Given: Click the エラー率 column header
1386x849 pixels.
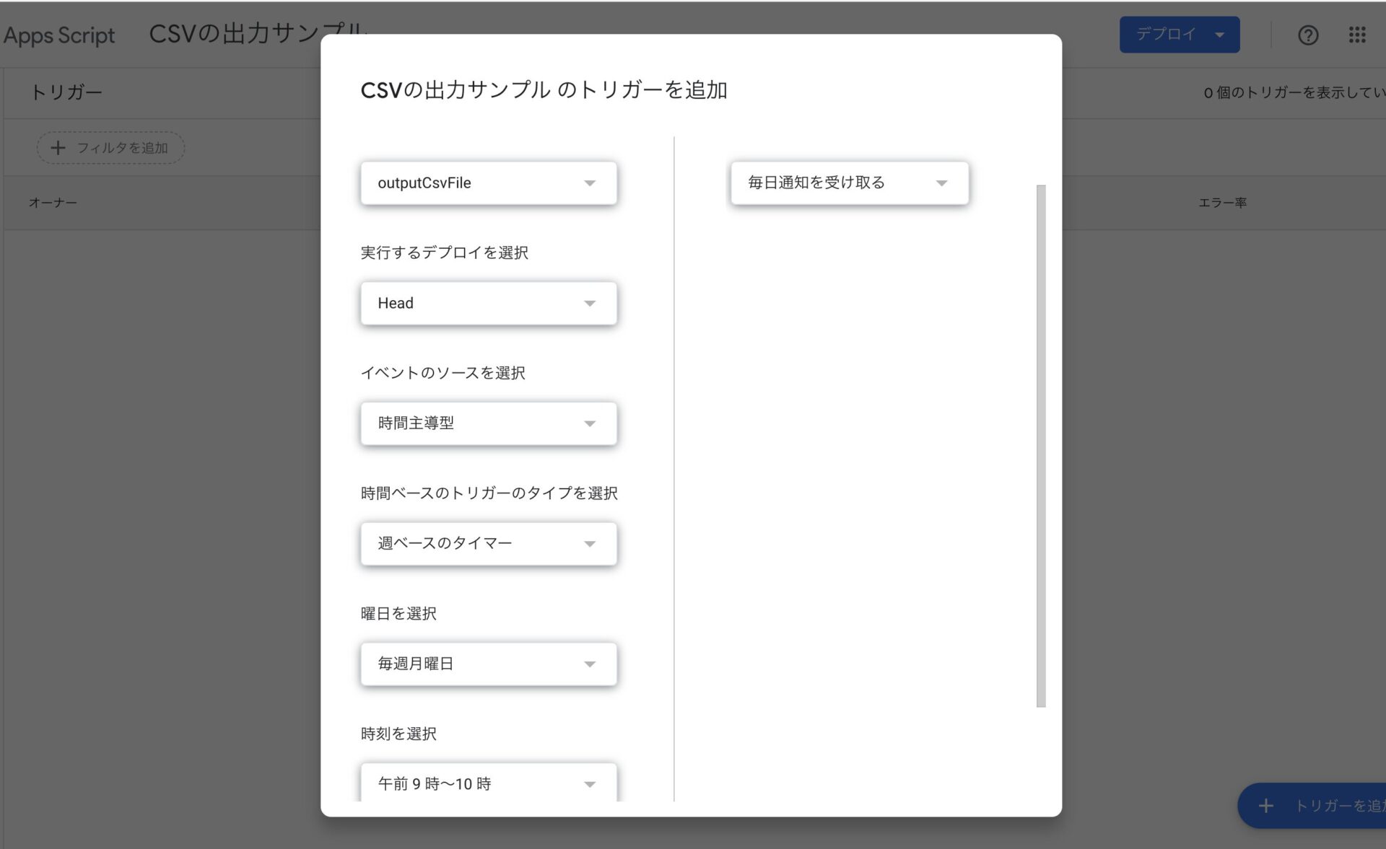Looking at the screenshot, I should click(1222, 203).
